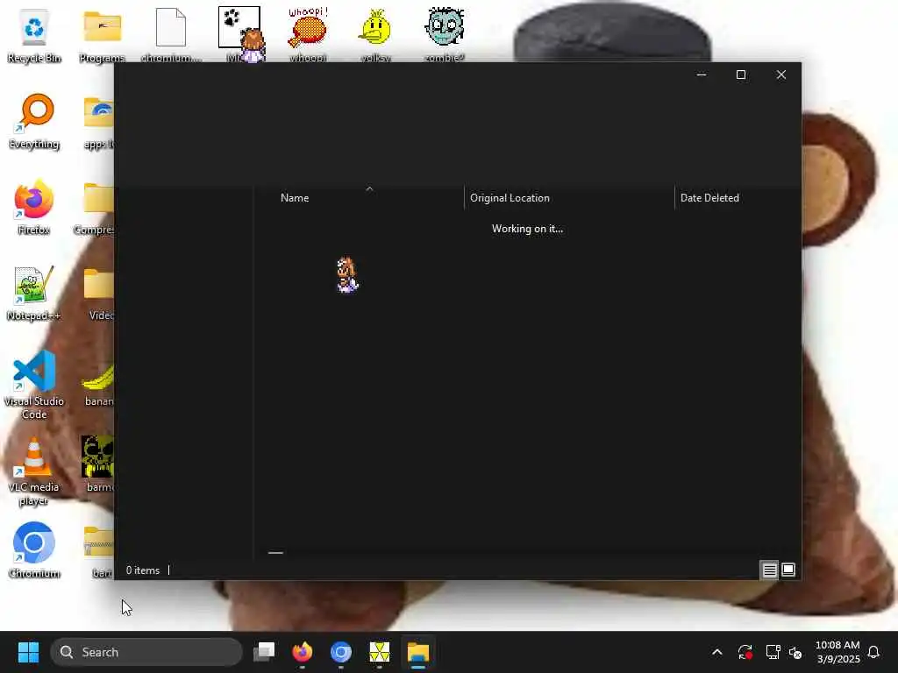The width and height of the screenshot is (898, 673).
Task: Open network status tray icon
Action: tap(773, 652)
